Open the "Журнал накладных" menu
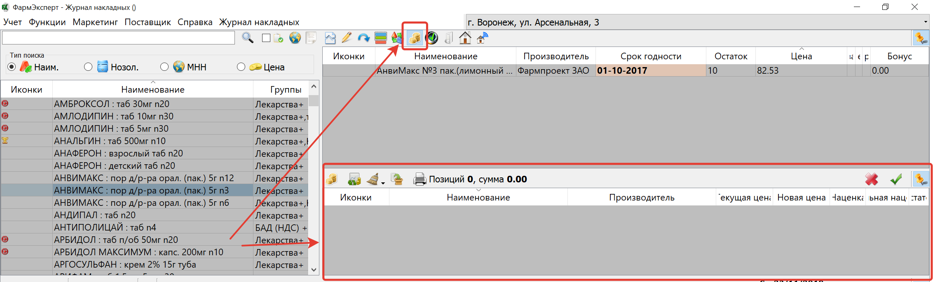The image size is (933, 282). (x=259, y=22)
